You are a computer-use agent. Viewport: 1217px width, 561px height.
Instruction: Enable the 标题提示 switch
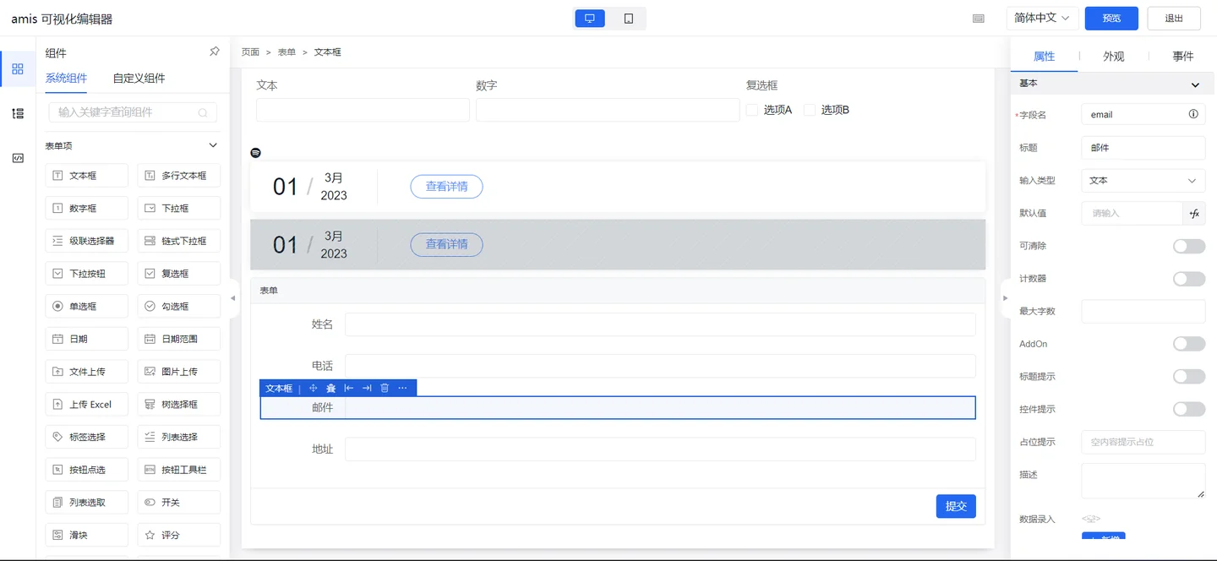(1189, 377)
